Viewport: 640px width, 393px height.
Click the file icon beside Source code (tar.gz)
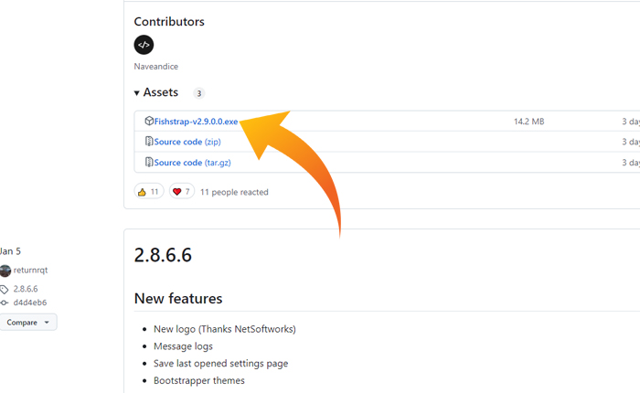point(148,163)
